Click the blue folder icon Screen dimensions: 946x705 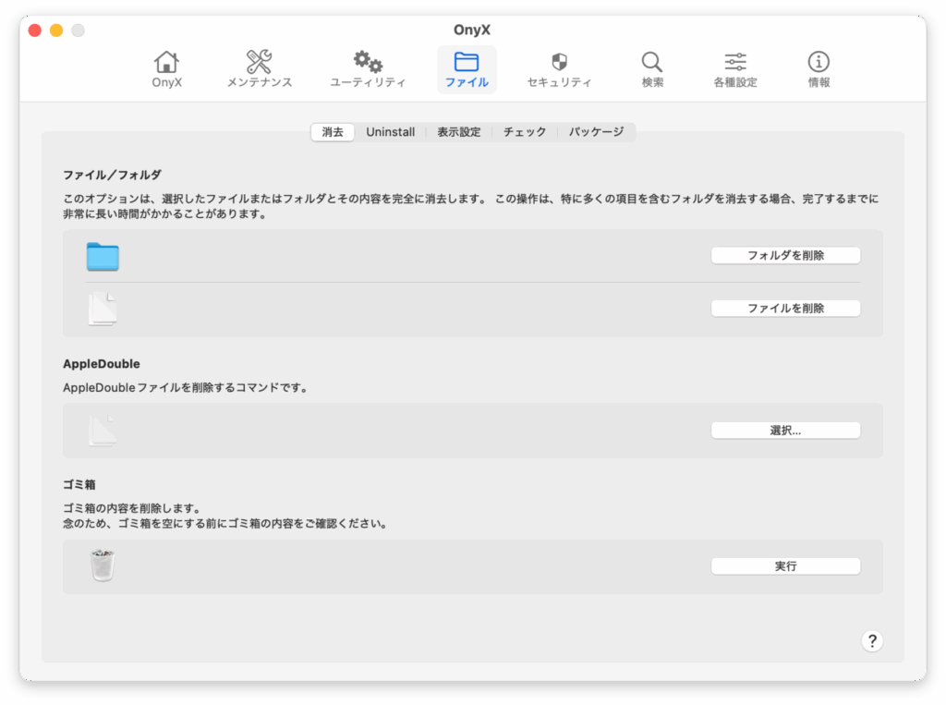pyautogui.click(x=103, y=257)
